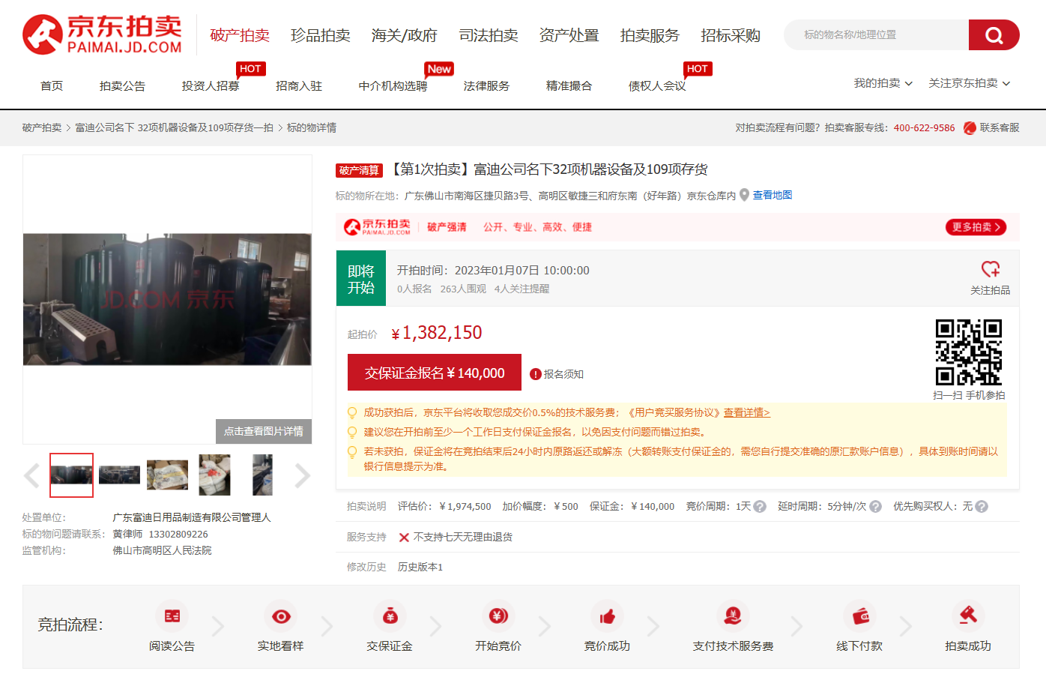Click the search input field
1046x677 pixels.
click(x=875, y=35)
